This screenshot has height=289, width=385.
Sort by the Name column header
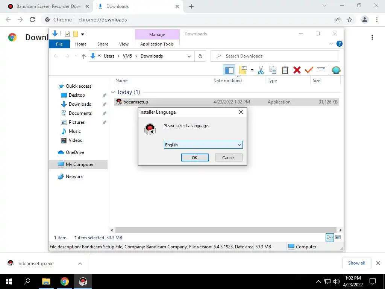[121, 81]
